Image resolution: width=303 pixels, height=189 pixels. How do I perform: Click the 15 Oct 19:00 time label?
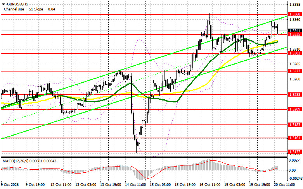(185, 185)
